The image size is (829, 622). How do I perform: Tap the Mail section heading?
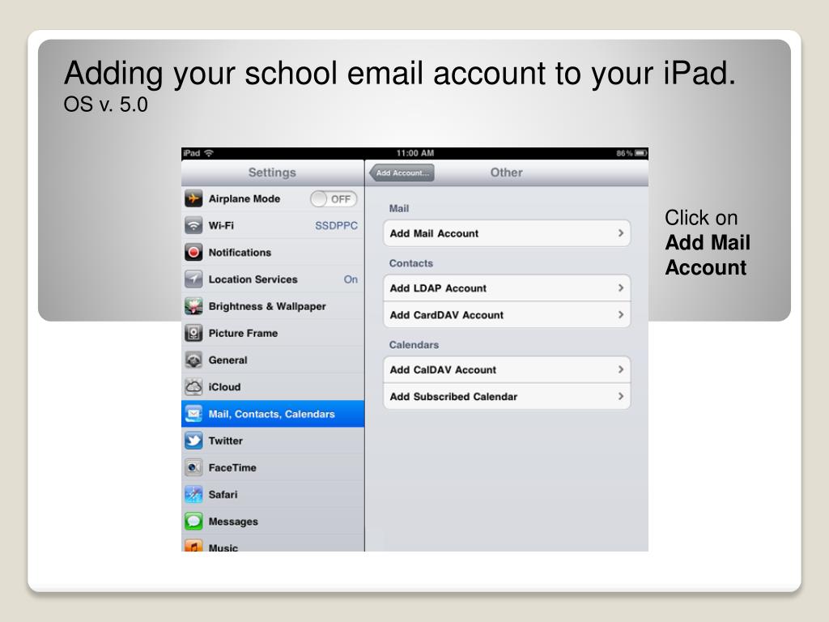click(x=399, y=208)
